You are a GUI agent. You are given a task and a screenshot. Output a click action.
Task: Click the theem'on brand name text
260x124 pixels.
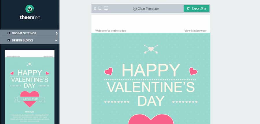coord(30,17)
